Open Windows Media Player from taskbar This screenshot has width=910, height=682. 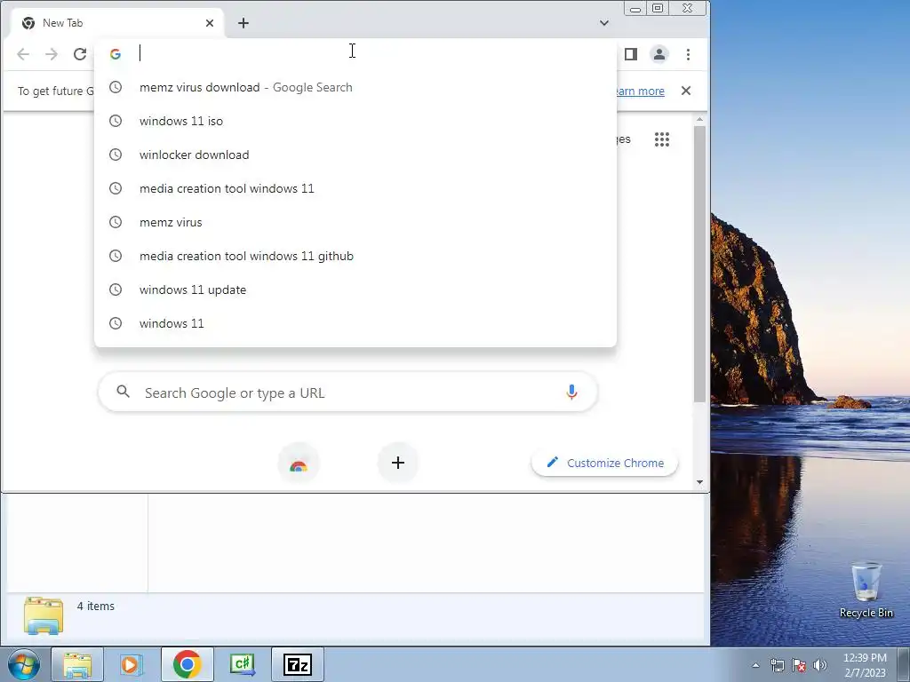coord(132,664)
